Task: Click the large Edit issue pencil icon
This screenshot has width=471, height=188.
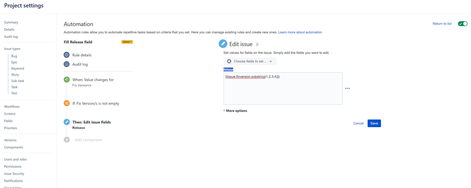Action: point(223,44)
